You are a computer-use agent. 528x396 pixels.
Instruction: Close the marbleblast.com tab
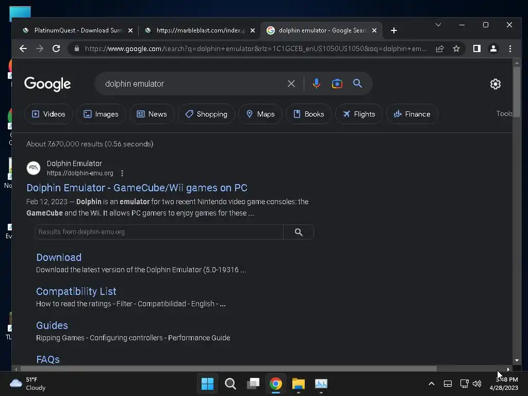[x=253, y=30]
